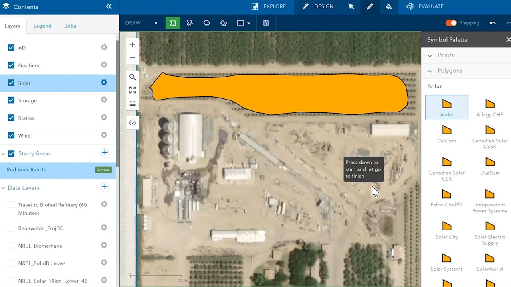This screenshot has height=287, width=511.
Task: Zoom in on the map
Action: pyautogui.click(x=133, y=45)
